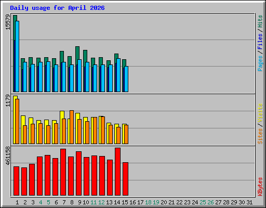Click the day 14 light-blue pages bar
The height and width of the screenshot is (208, 266).
click(x=118, y=75)
